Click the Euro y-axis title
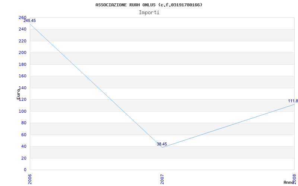298x186 pixels. 18,94
